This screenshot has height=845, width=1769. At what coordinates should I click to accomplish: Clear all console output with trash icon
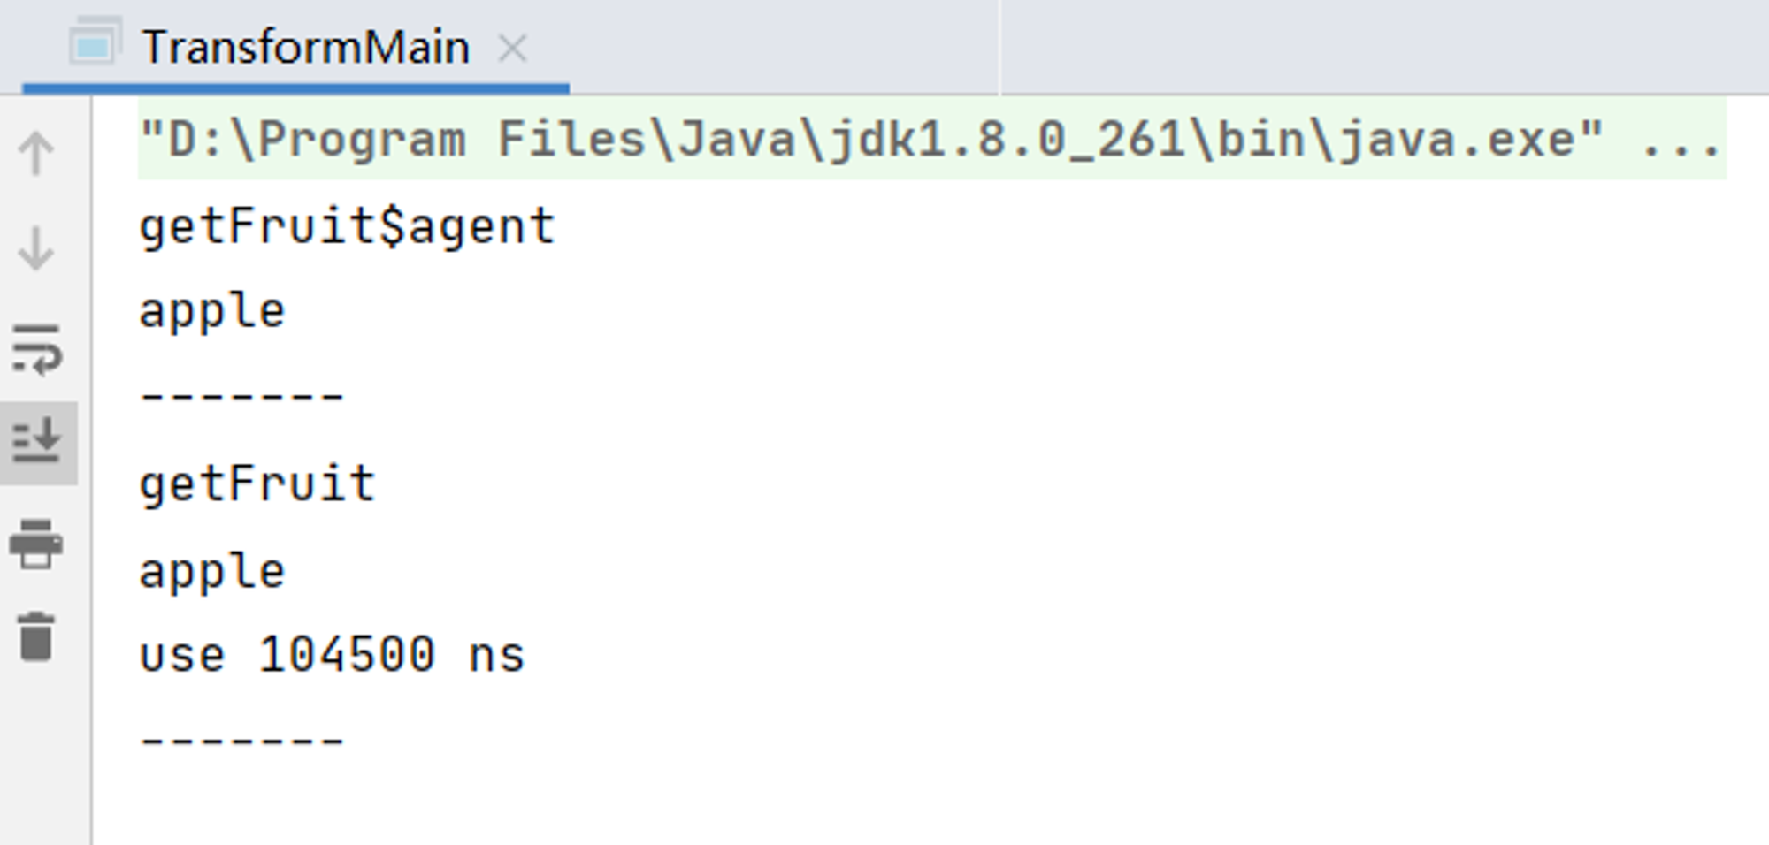(36, 636)
